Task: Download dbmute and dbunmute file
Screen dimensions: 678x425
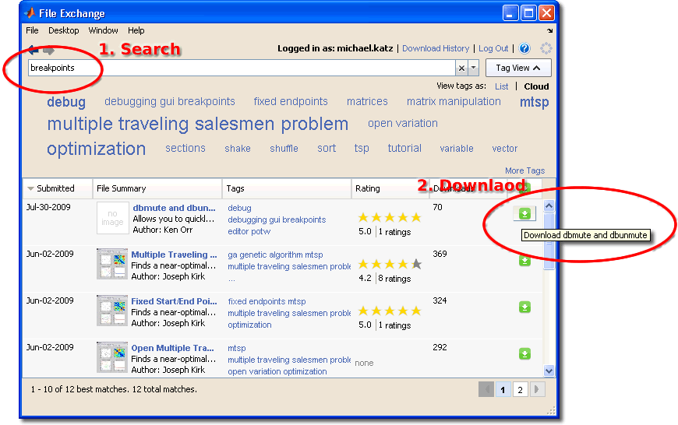Action: click(524, 214)
